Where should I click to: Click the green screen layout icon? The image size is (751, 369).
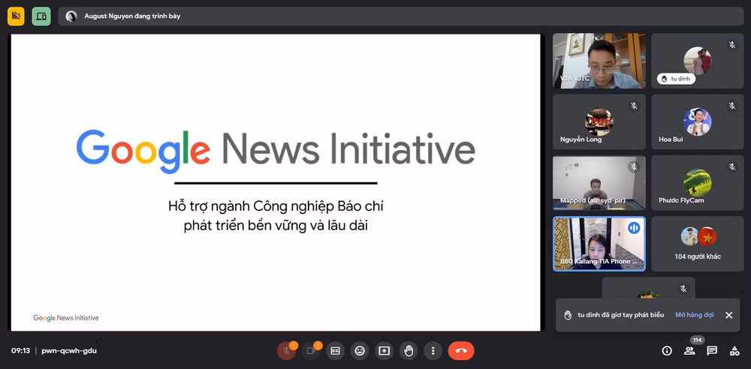(41, 16)
